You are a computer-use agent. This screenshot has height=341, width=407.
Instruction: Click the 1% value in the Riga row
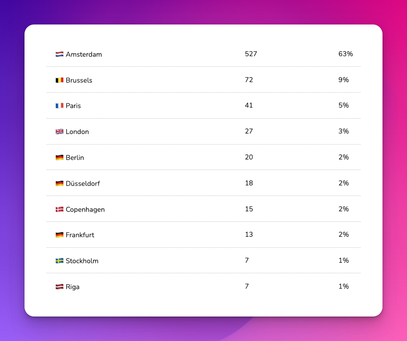(344, 286)
